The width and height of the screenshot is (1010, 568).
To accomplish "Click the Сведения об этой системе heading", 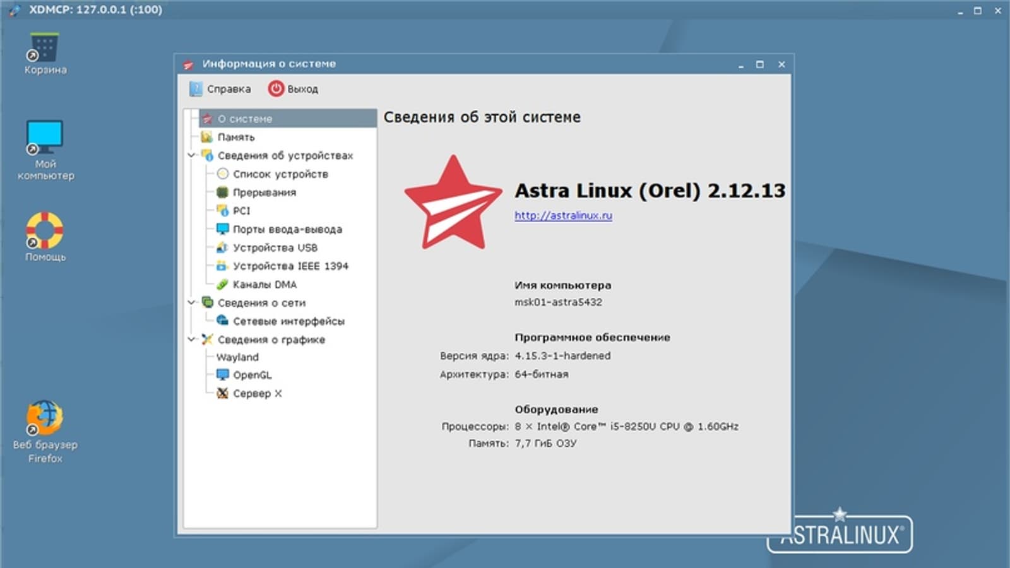I will point(482,117).
